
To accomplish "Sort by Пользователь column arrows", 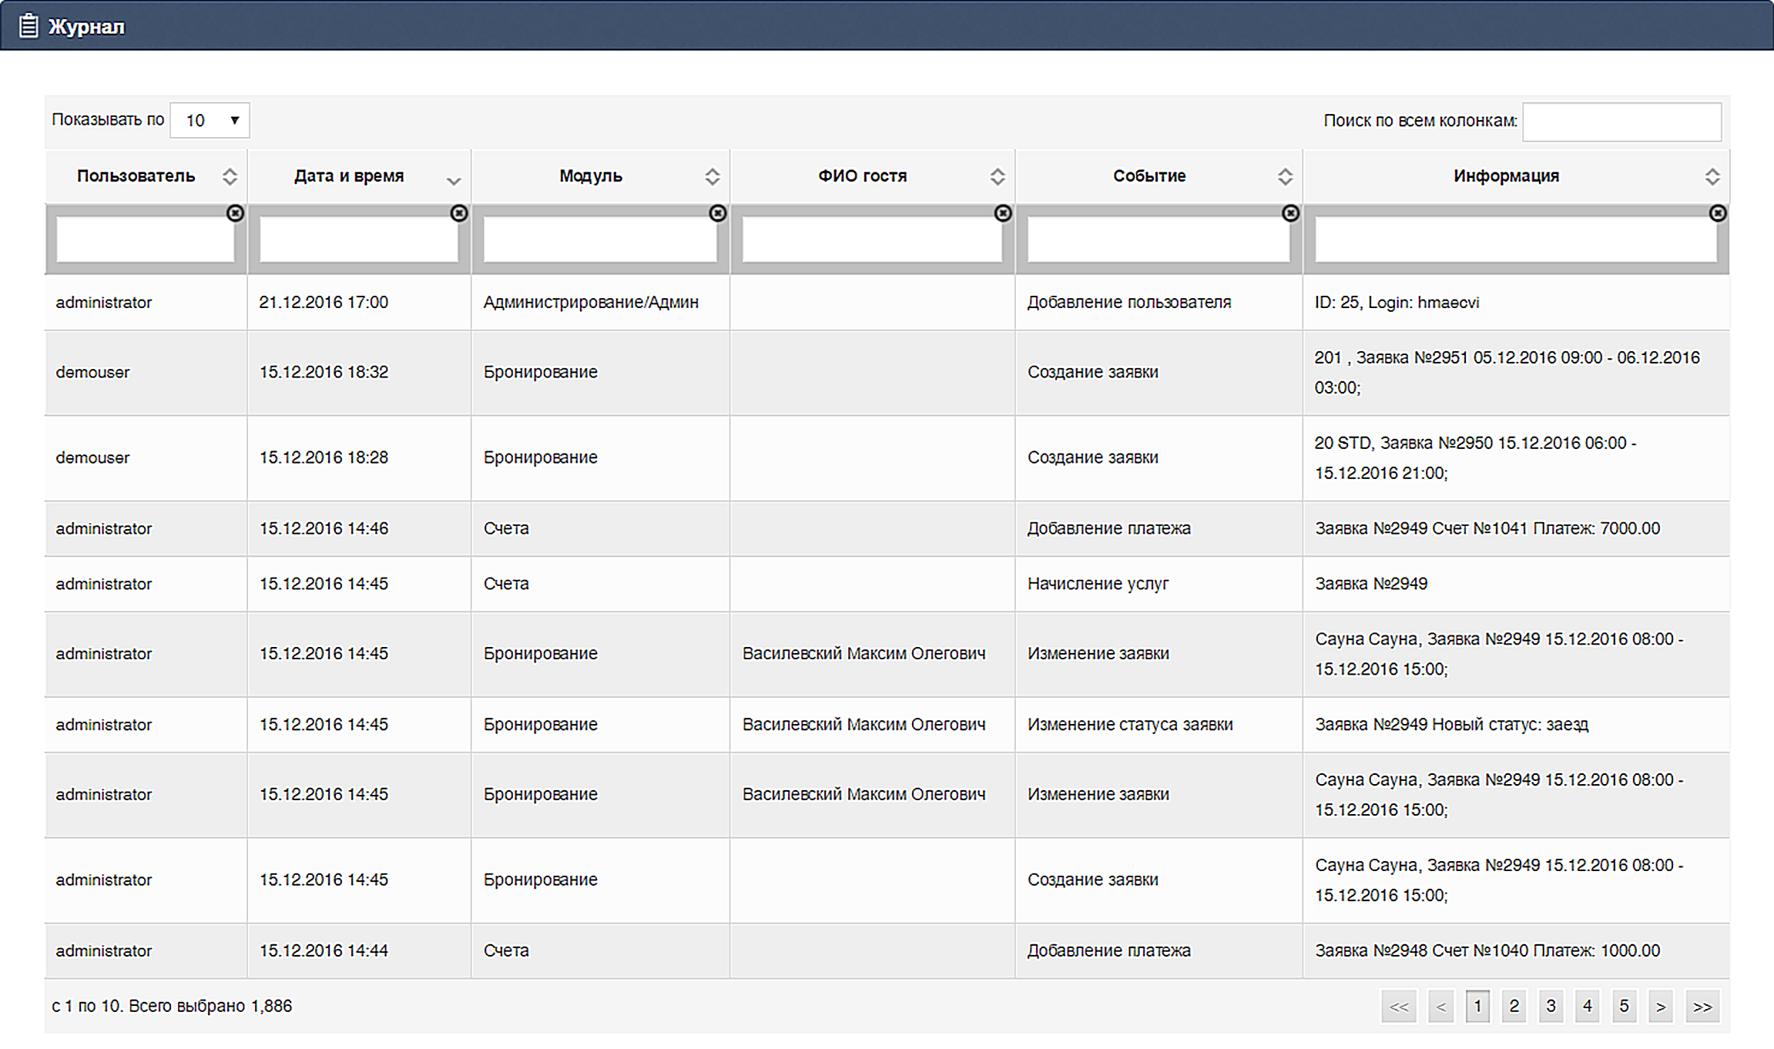I will pos(230,176).
